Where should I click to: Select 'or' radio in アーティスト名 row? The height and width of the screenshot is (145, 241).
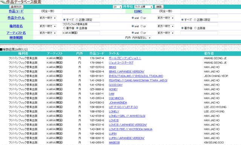142,33
